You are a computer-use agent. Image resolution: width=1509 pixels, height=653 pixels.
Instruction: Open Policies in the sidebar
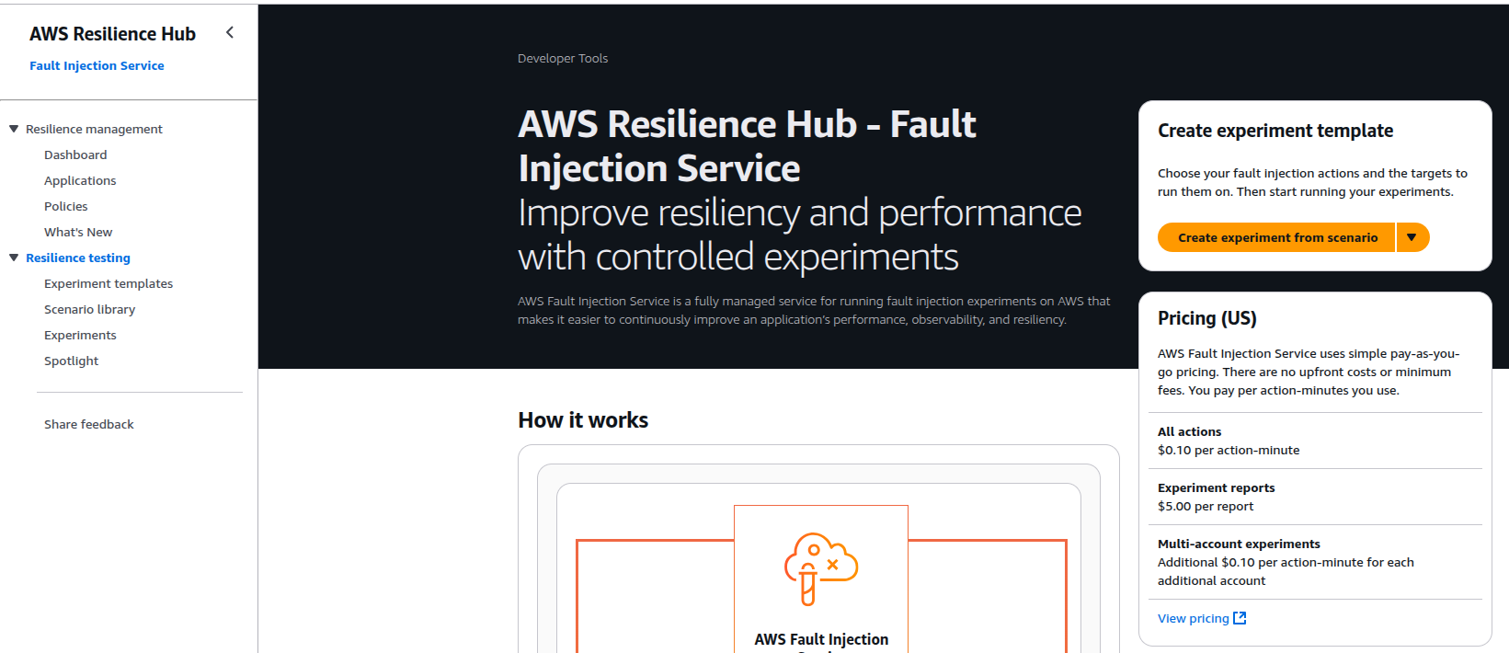tap(66, 206)
